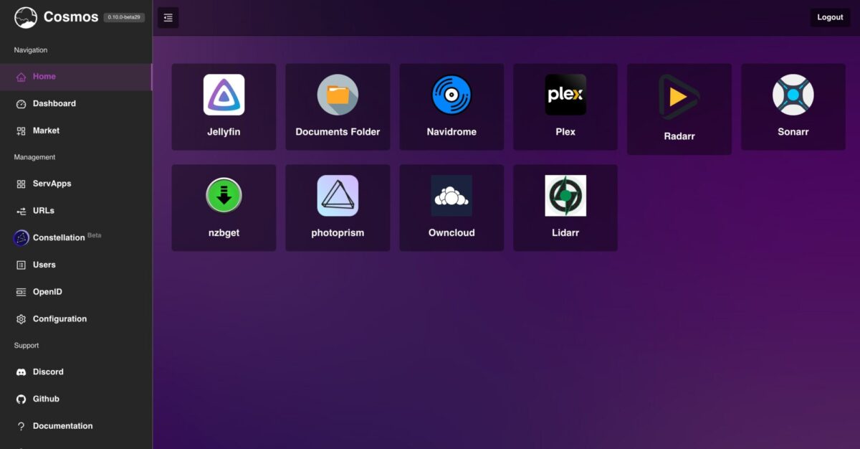Image resolution: width=860 pixels, height=449 pixels.
Task: Open the URLs management page
Action: [43, 211]
